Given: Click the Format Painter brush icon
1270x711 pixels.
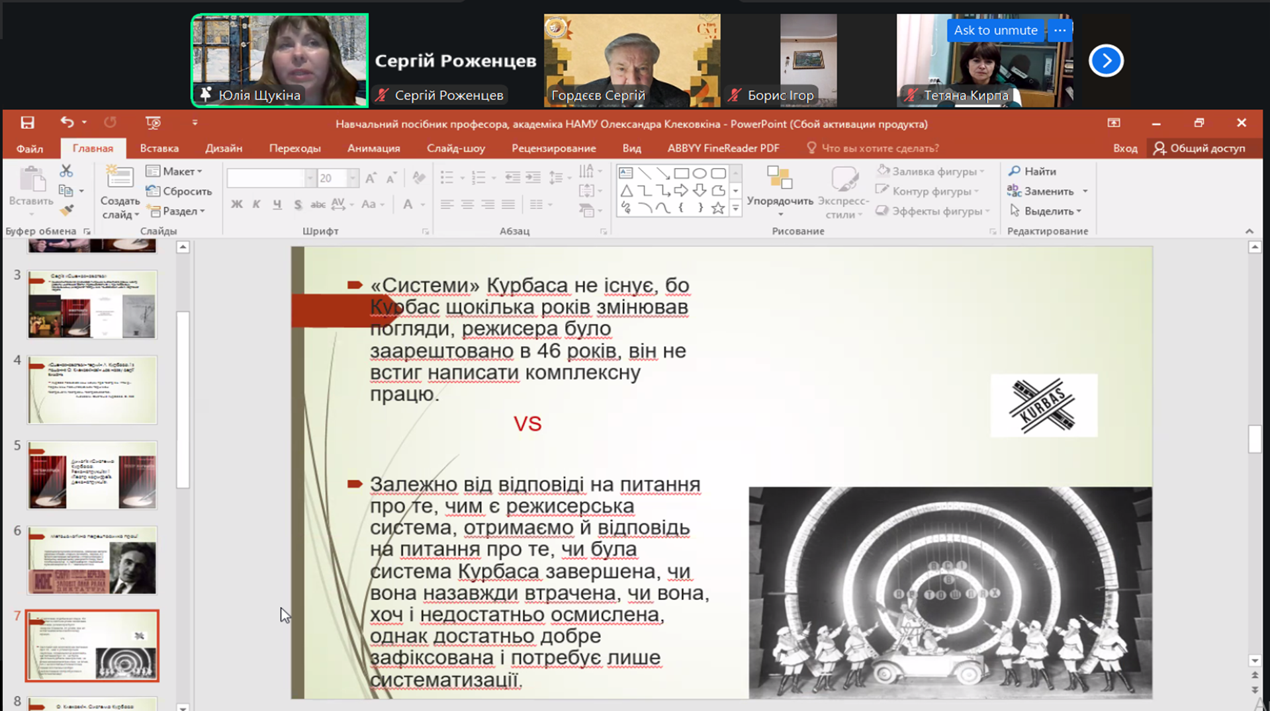Looking at the screenshot, I should [x=66, y=211].
